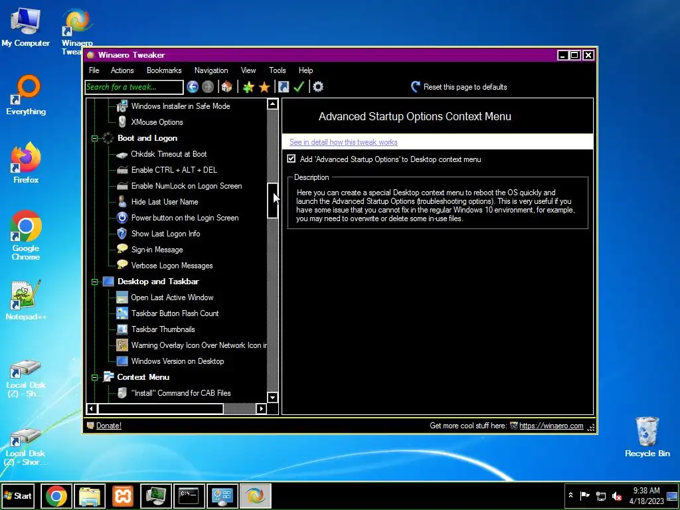
Task: Click the green checkmark toolbar icon
Action: 299,87
